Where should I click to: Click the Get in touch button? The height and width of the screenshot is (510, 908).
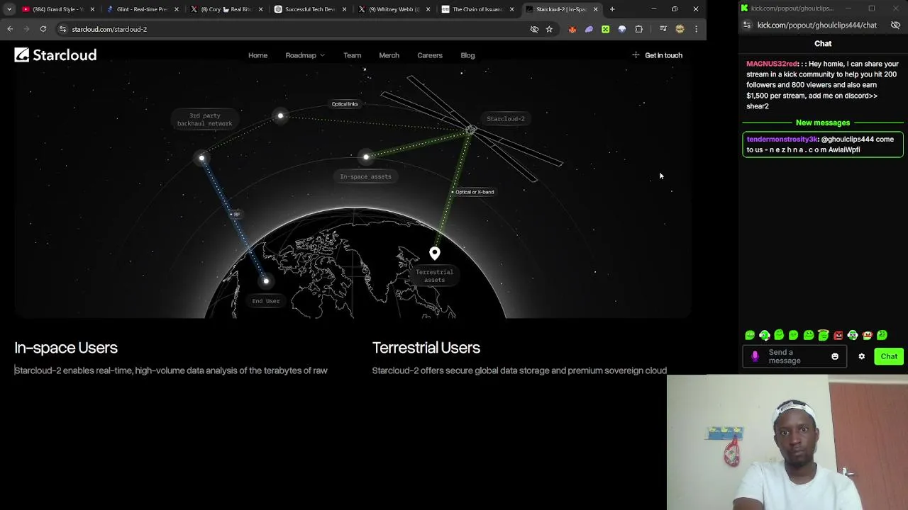(657, 55)
